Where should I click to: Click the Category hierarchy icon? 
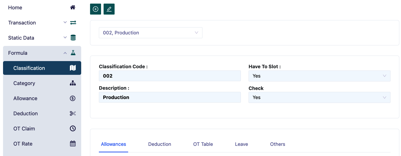pyautogui.click(x=73, y=83)
